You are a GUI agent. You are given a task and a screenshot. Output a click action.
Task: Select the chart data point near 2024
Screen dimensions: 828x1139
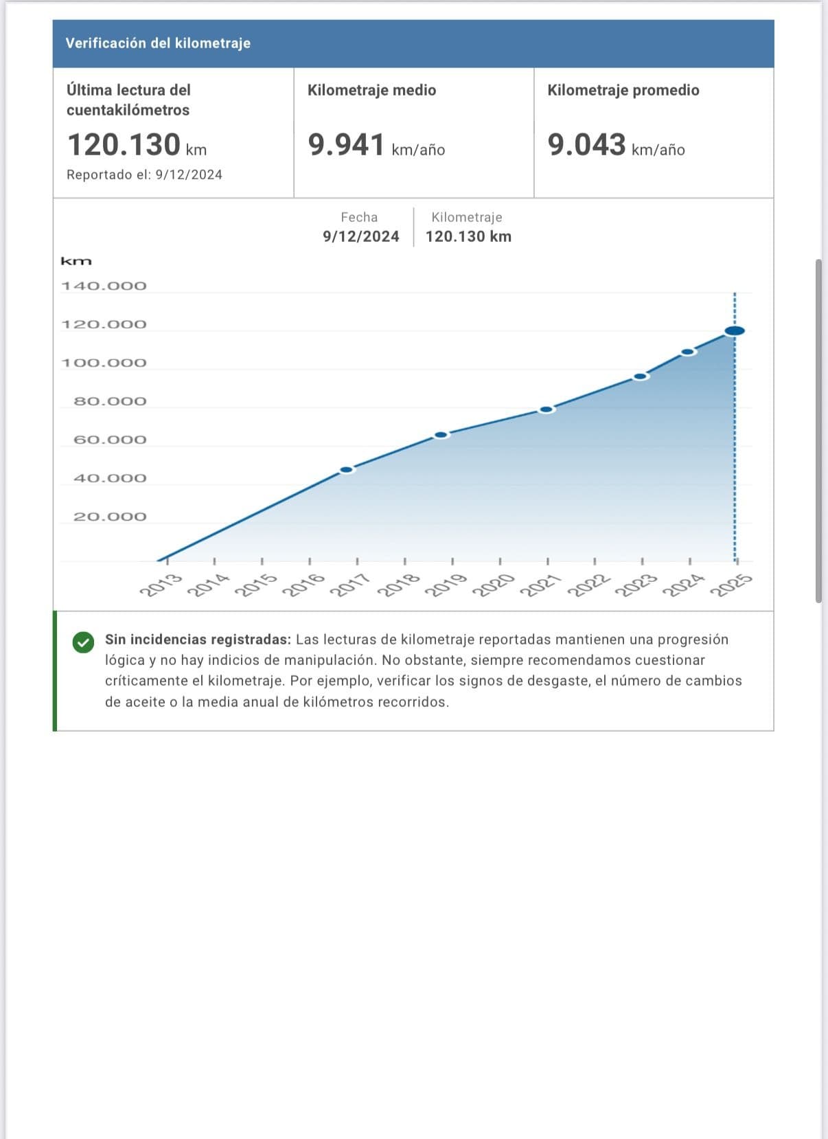(x=688, y=352)
